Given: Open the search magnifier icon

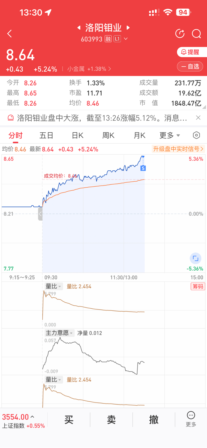Looking at the screenshot, I should click(196, 34).
